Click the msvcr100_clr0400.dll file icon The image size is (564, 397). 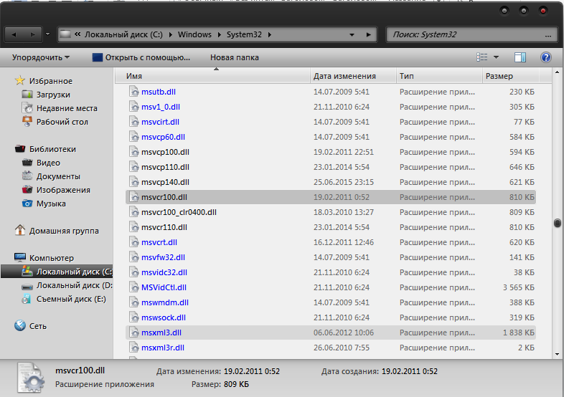(x=133, y=212)
